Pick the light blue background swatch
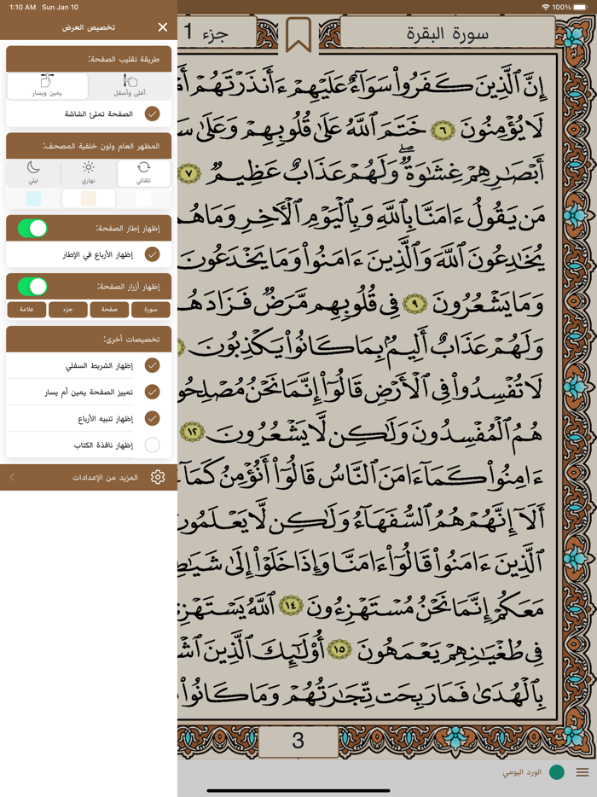 [x=33, y=198]
